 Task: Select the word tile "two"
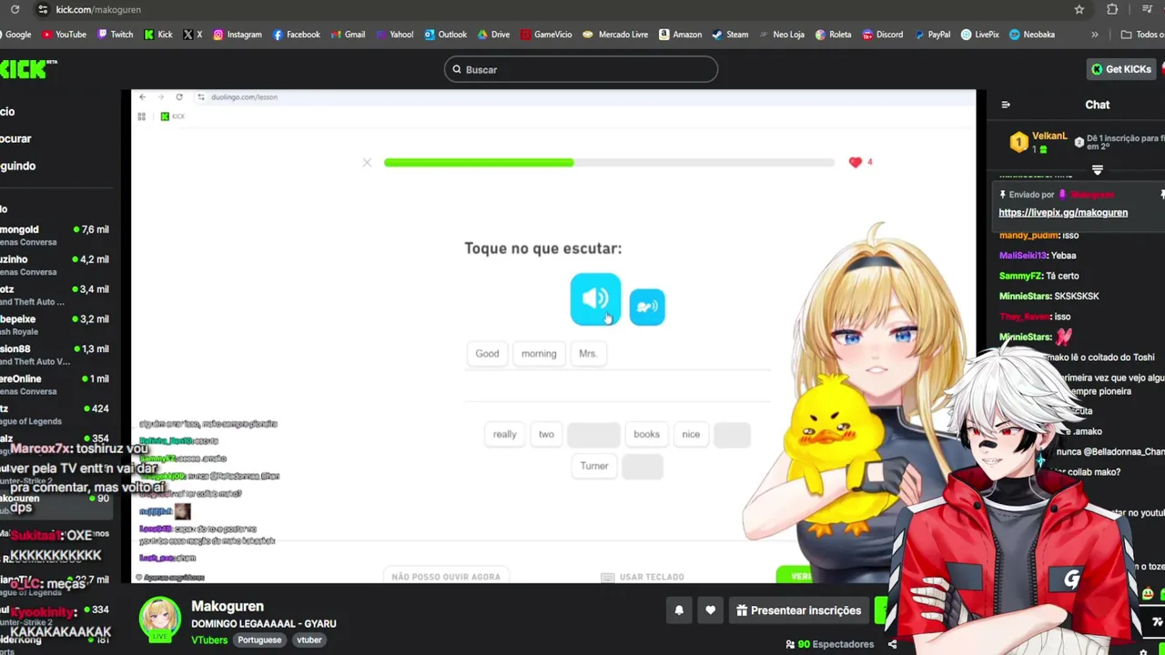pyautogui.click(x=546, y=434)
